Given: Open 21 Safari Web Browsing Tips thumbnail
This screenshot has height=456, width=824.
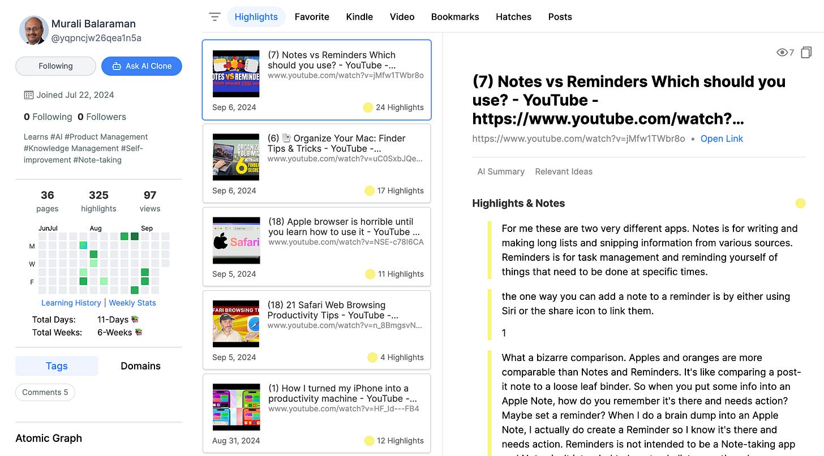Looking at the screenshot, I should pyautogui.click(x=236, y=324).
